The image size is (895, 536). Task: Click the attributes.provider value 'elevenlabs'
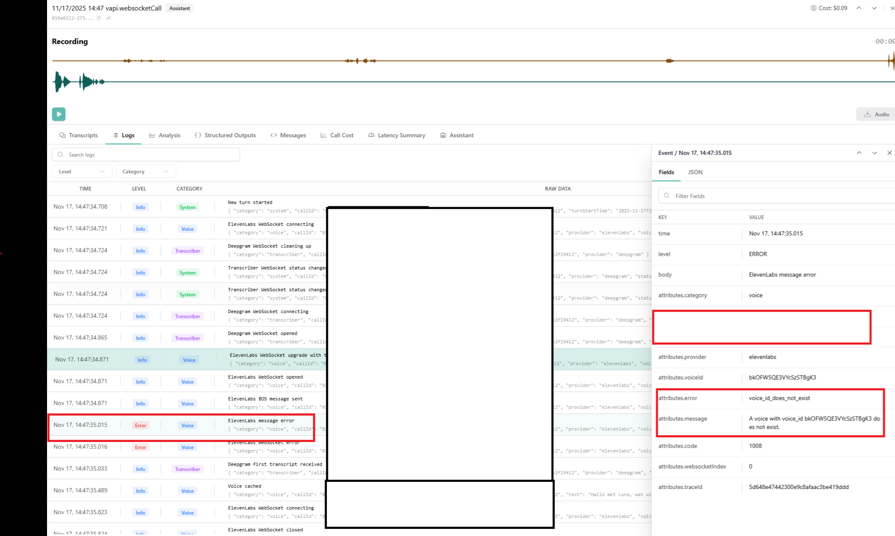pyautogui.click(x=763, y=357)
